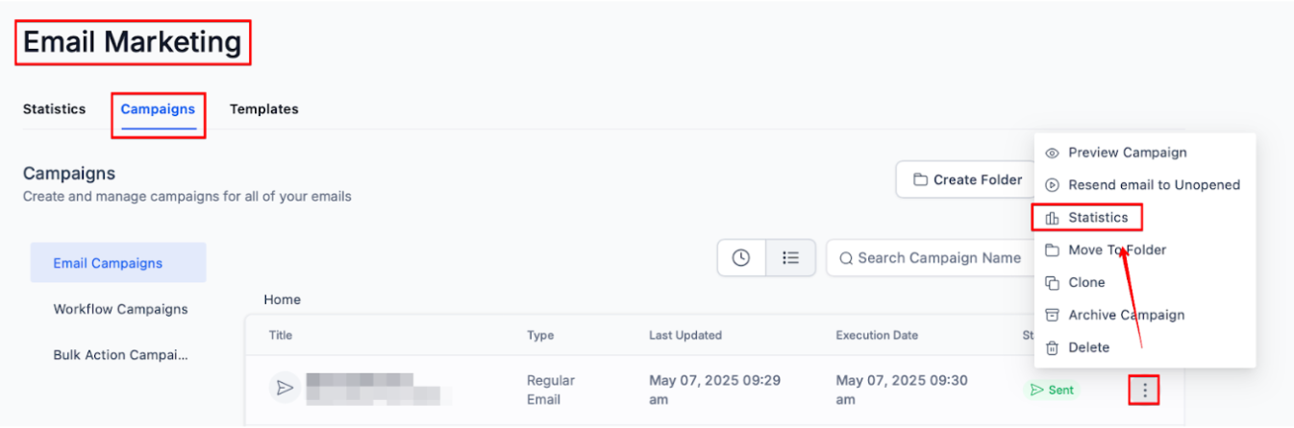This screenshot has width=1294, height=428.
Task: Switch to list view icon
Action: [x=790, y=258]
